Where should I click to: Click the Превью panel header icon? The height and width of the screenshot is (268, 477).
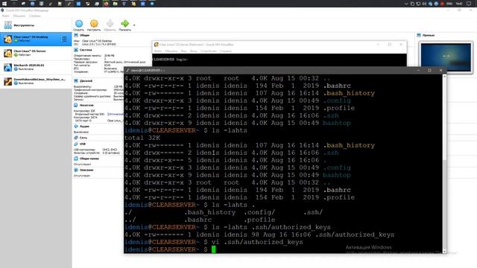(419, 35)
